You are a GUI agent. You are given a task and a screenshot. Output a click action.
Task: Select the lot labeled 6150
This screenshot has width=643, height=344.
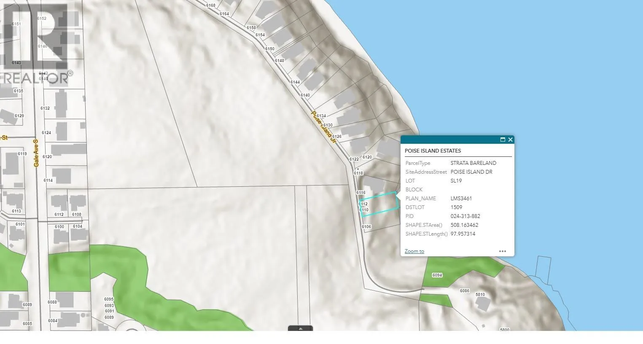click(270, 49)
